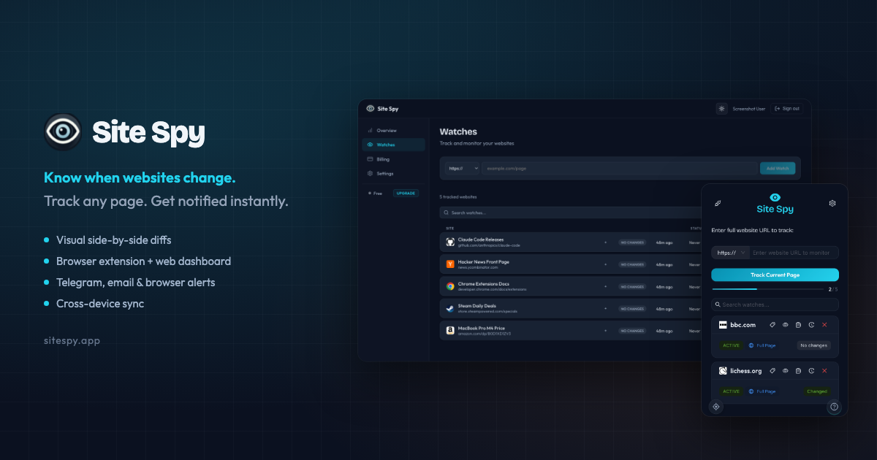877x460 pixels.
Task: Open the https:// dropdown in the extension popup
Action: (x=731, y=252)
